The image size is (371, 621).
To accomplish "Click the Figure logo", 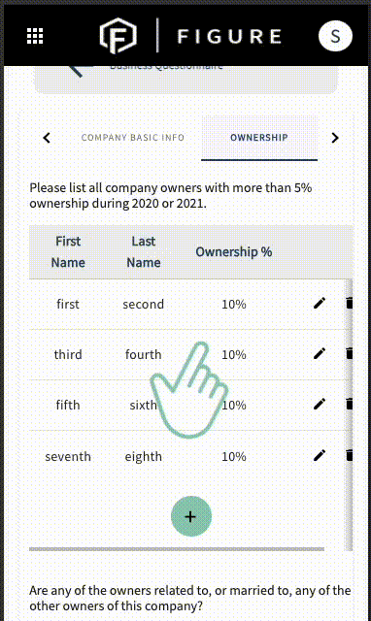I will (x=190, y=36).
